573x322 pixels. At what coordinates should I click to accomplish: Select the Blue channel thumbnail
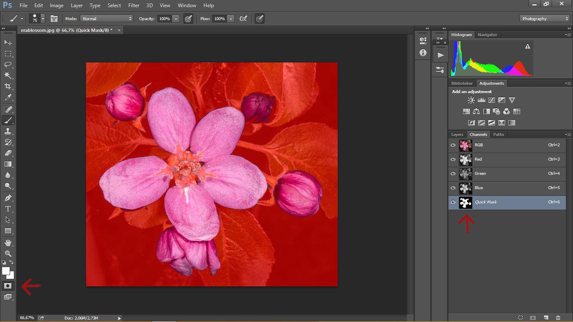coord(465,188)
